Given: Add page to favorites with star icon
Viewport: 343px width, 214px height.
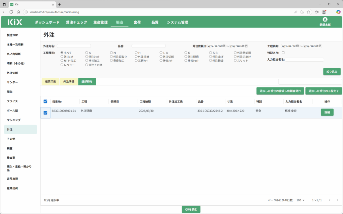Looking at the screenshot, I should tap(317, 12).
